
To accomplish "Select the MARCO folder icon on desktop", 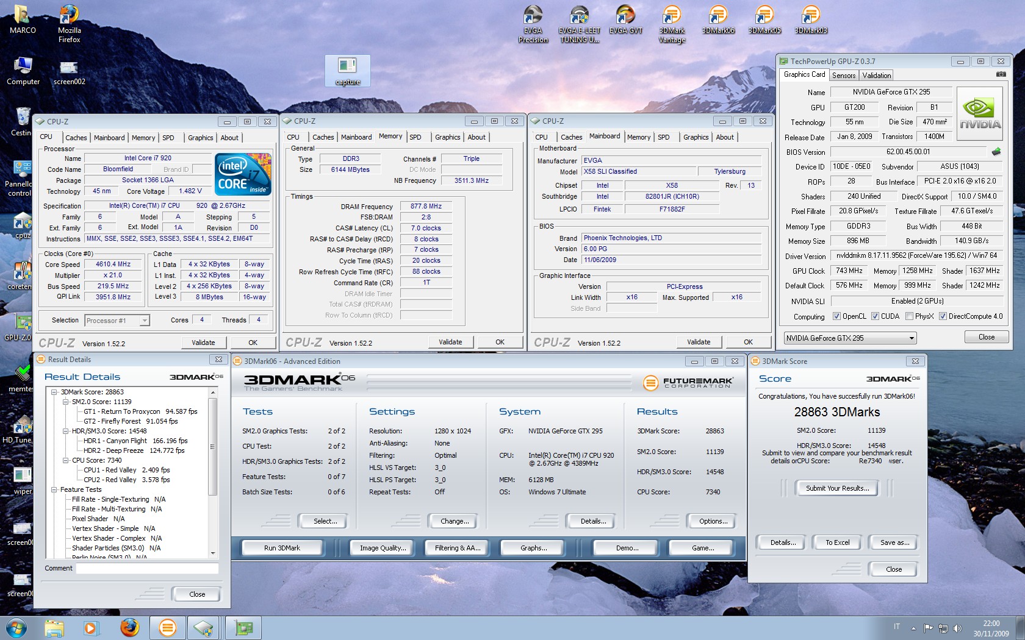I will click(x=23, y=20).
